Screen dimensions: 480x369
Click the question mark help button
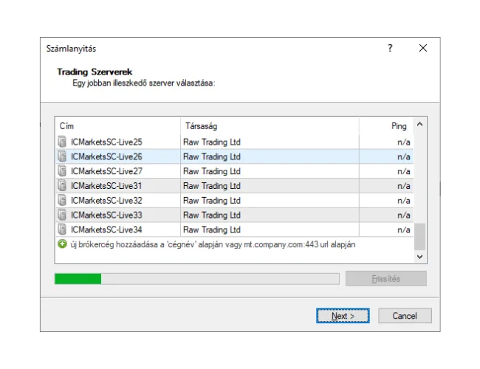pos(390,49)
